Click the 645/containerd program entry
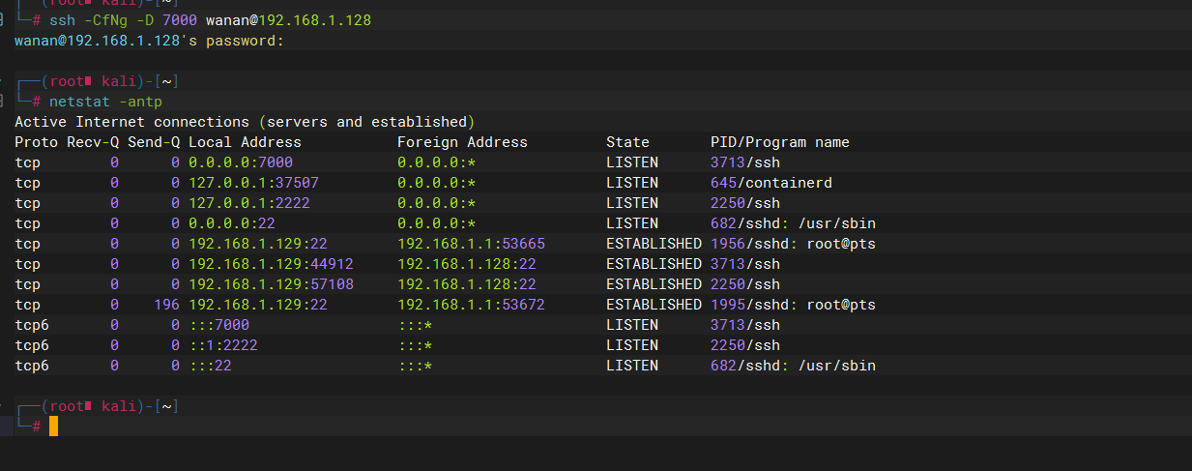1192x471 pixels. (771, 183)
